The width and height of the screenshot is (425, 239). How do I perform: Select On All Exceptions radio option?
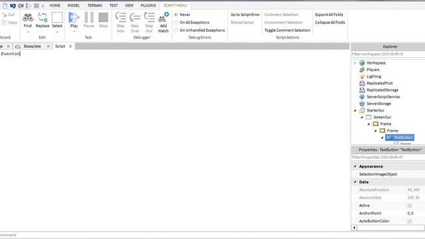coord(176,23)
